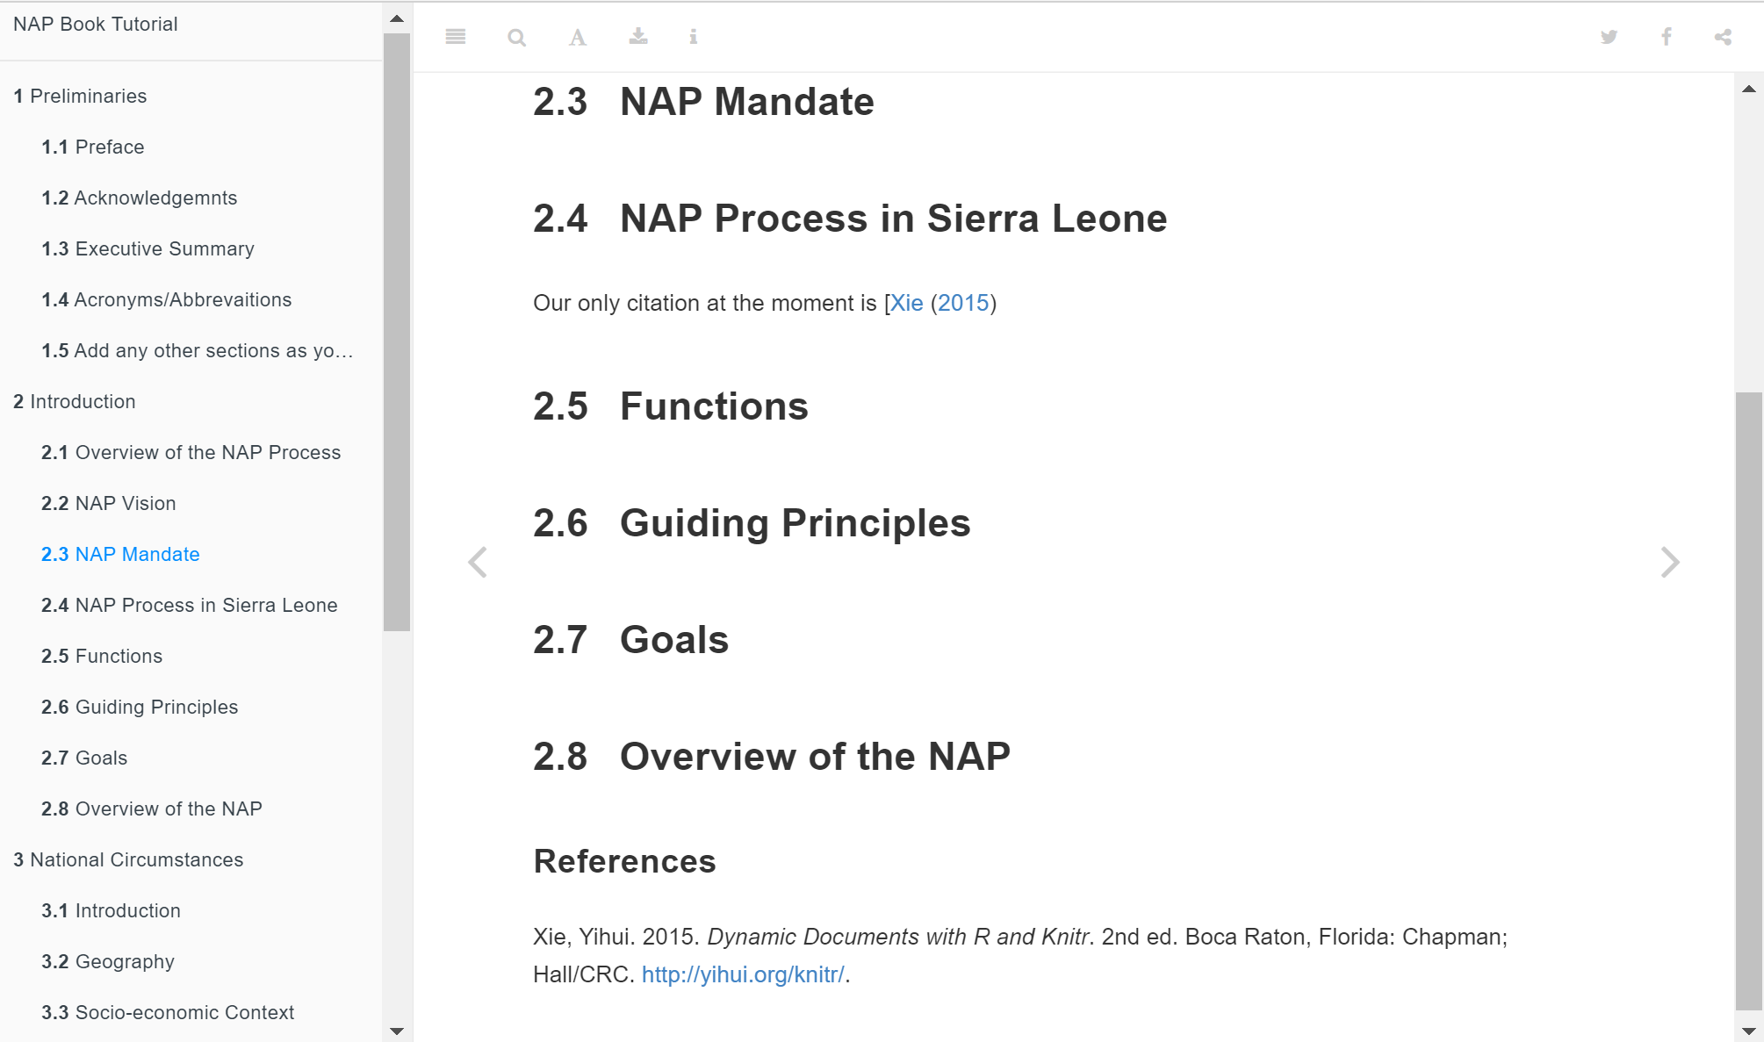Screen dimensions: 1764x1042
Task: Click the NAP Book Tutorial title
Action: coord(96,24)
